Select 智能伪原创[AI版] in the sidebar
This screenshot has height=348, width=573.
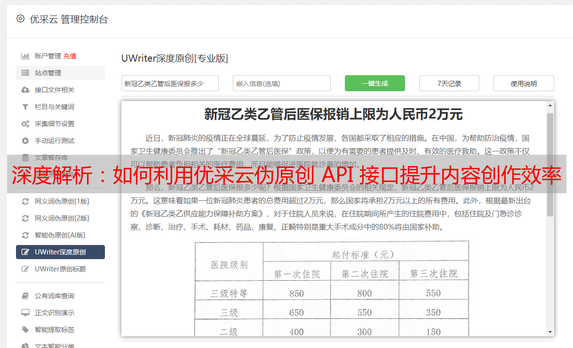(60, 235)
